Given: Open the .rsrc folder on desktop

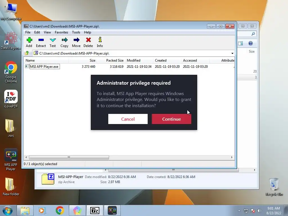Looking at the screenshot, I should pyautogui.click(x=11, y=128).
